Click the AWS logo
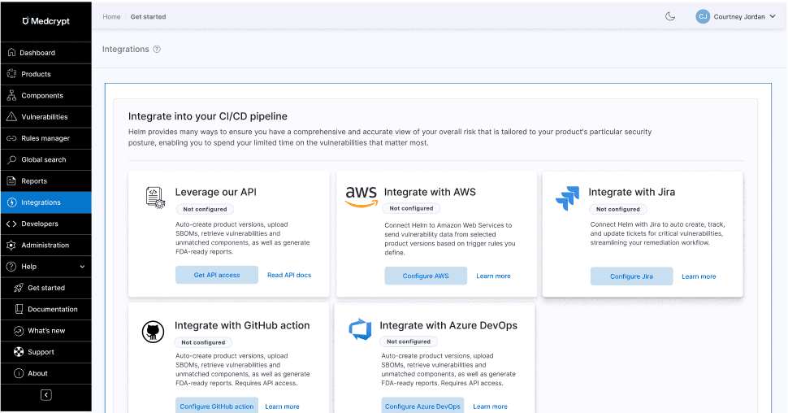The width and height of the screenshot is (788, 413). [x=361, y=197]
